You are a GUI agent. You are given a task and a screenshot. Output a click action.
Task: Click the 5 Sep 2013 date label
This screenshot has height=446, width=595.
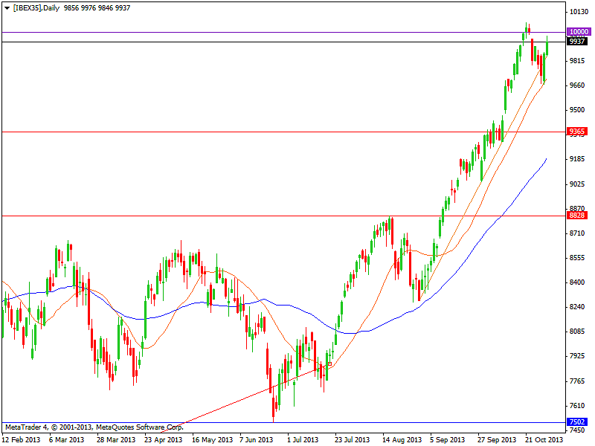[x=448, y=439]
